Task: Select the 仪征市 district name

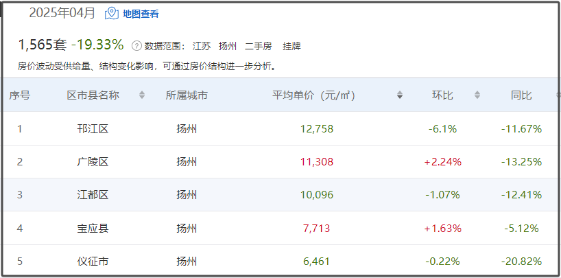Action: point(93,262)
